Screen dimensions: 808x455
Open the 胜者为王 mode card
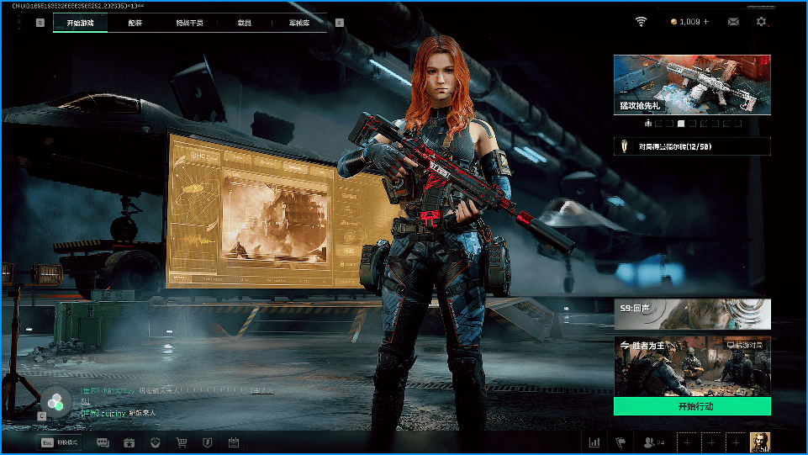tap(692, 367)
